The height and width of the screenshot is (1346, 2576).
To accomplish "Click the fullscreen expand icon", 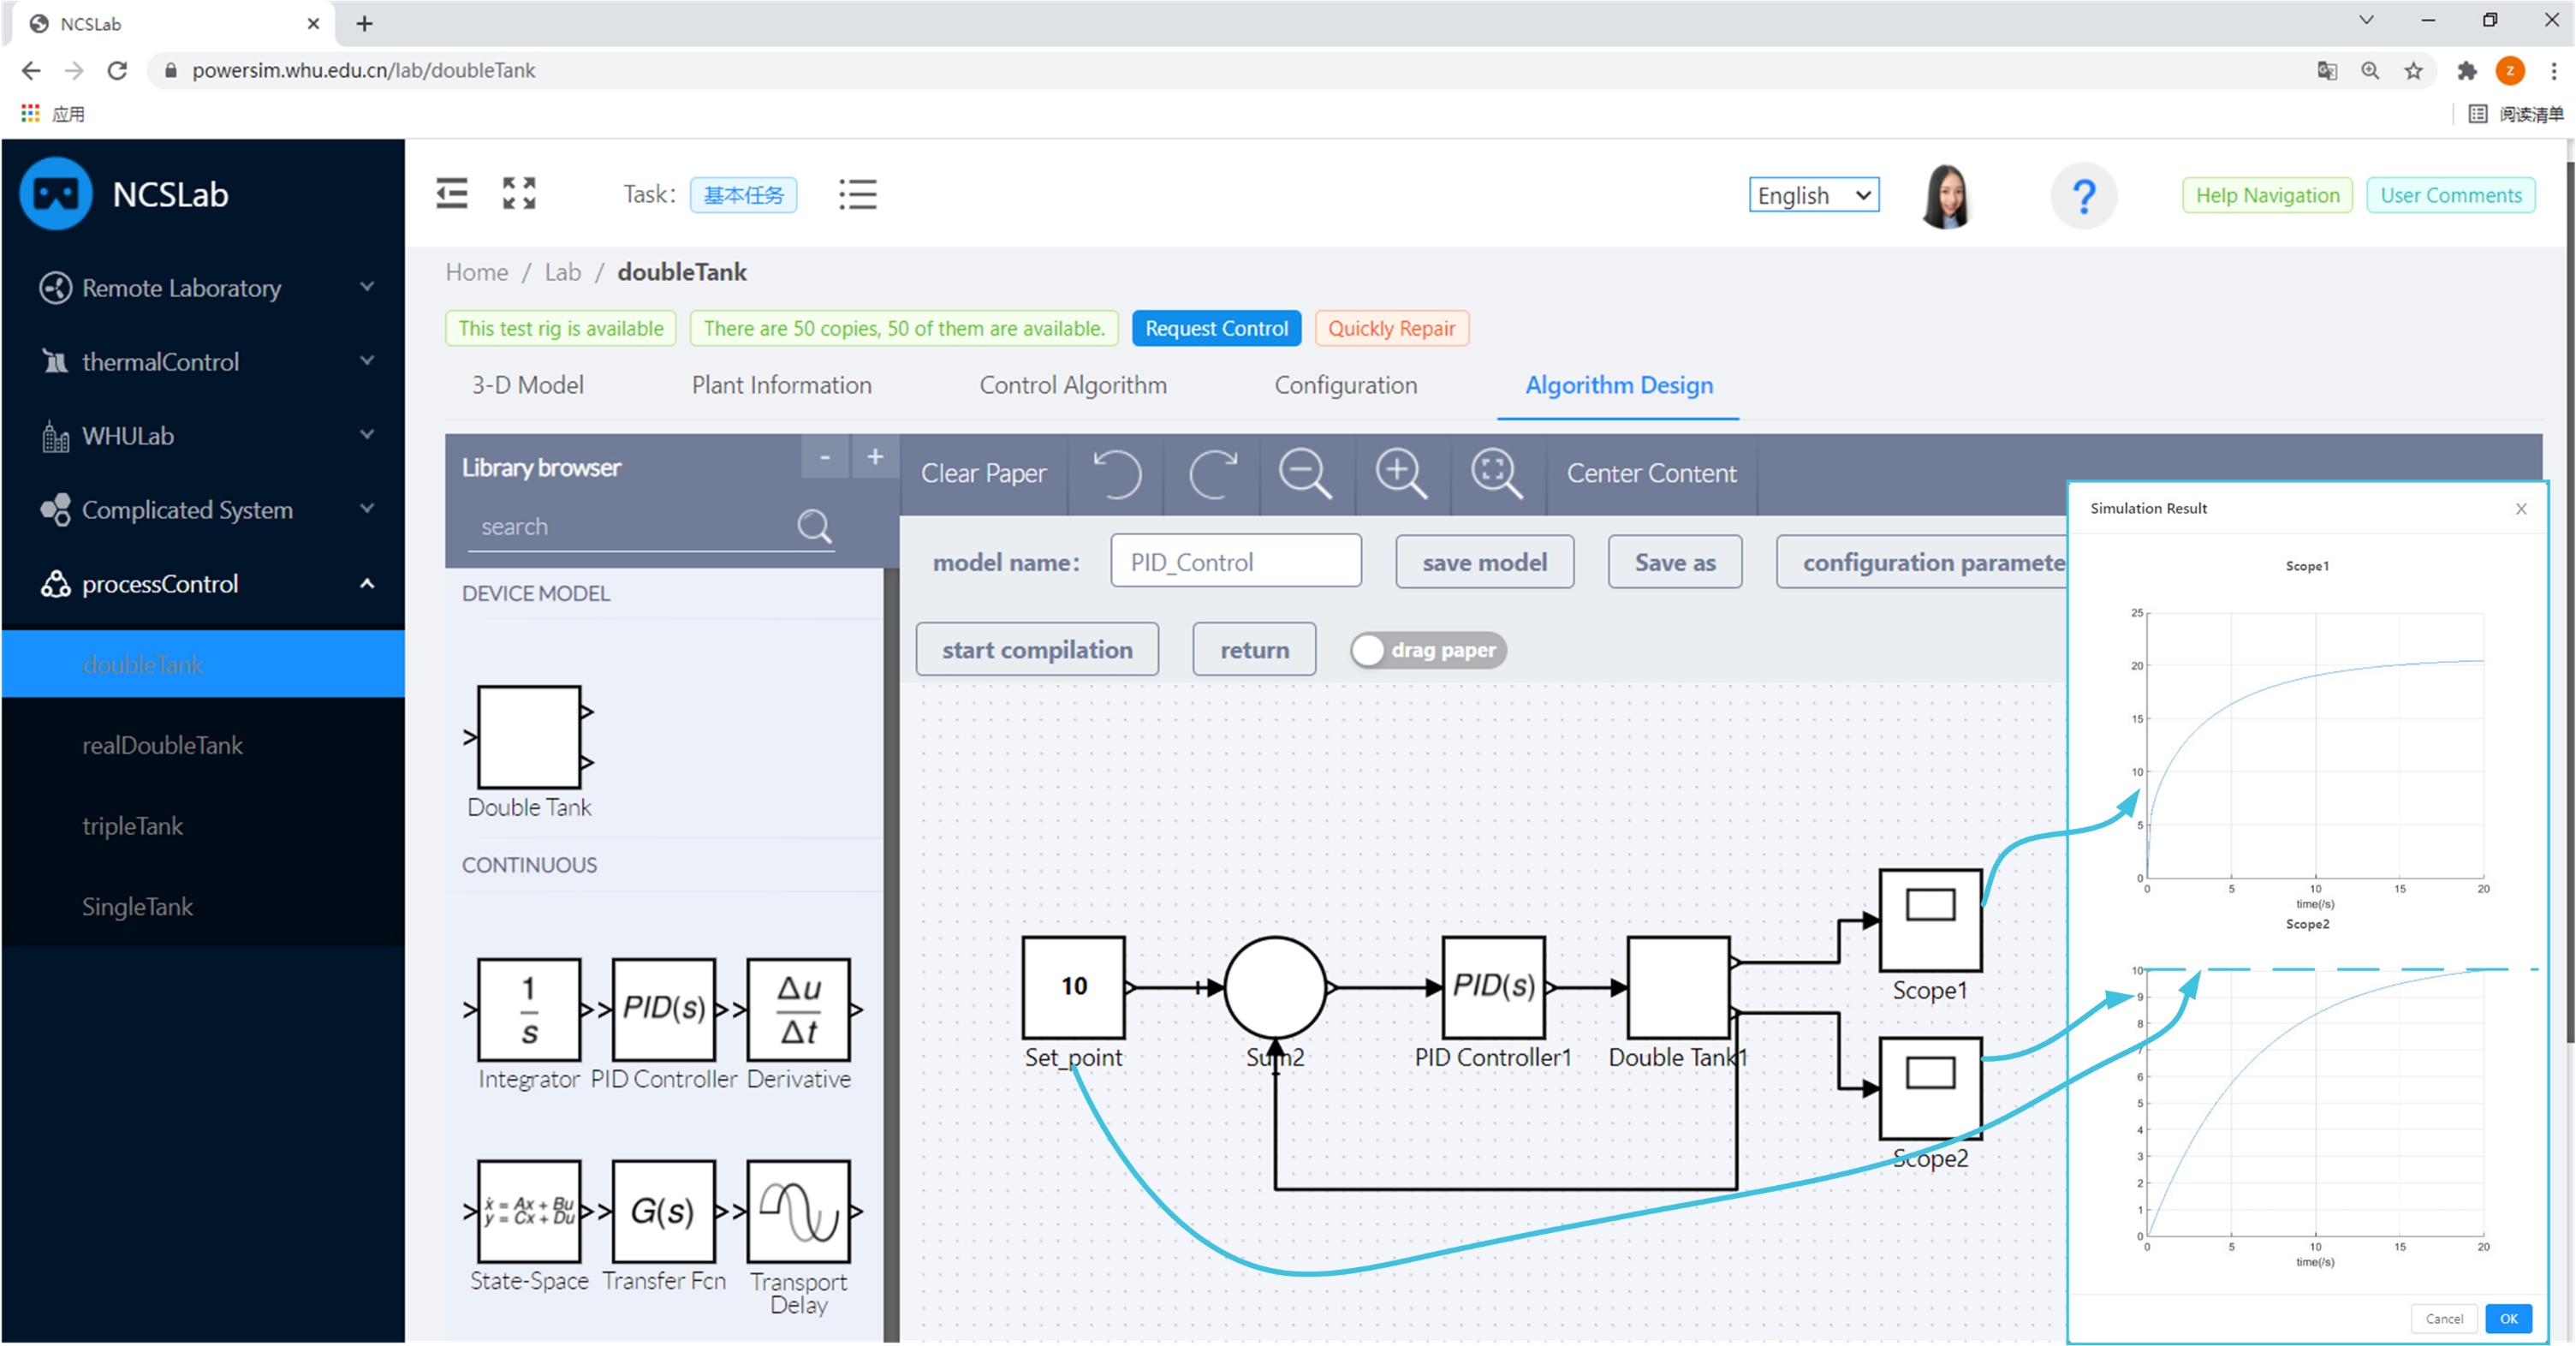I will point(519,193).
